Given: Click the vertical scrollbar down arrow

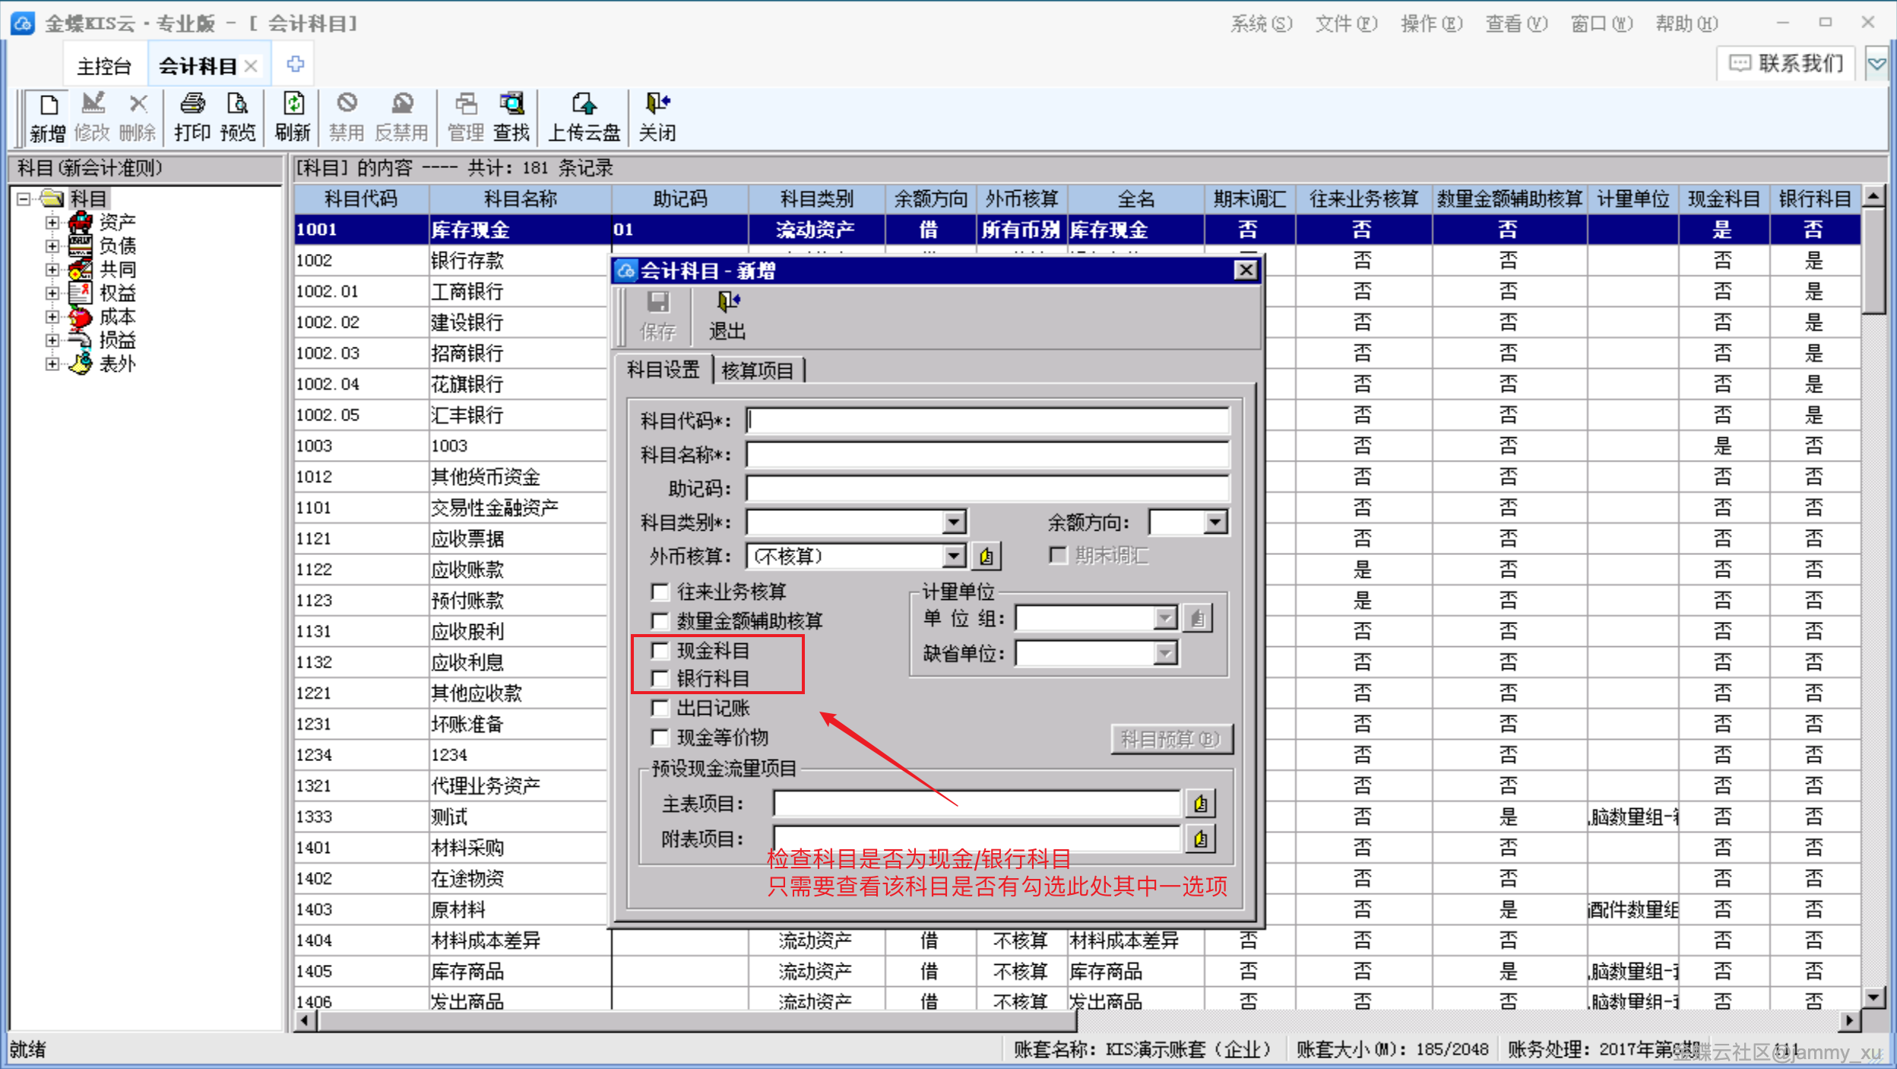Looking at the screenshot, I should 1873,997.
